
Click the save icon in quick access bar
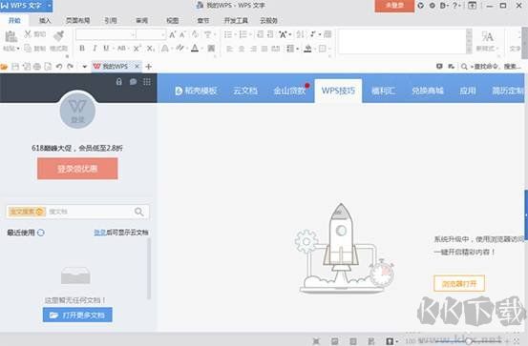(15, 67)
